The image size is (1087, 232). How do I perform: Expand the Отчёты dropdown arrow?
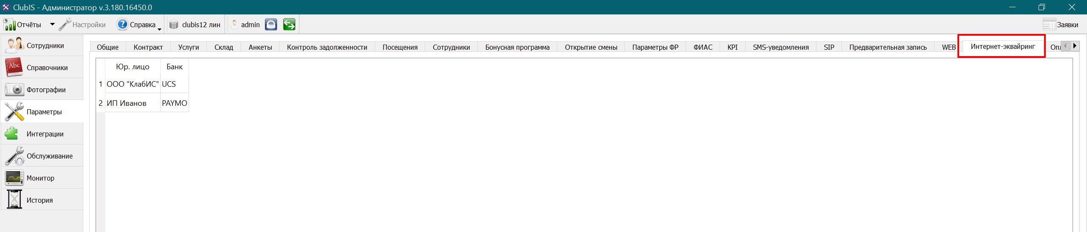52,25
